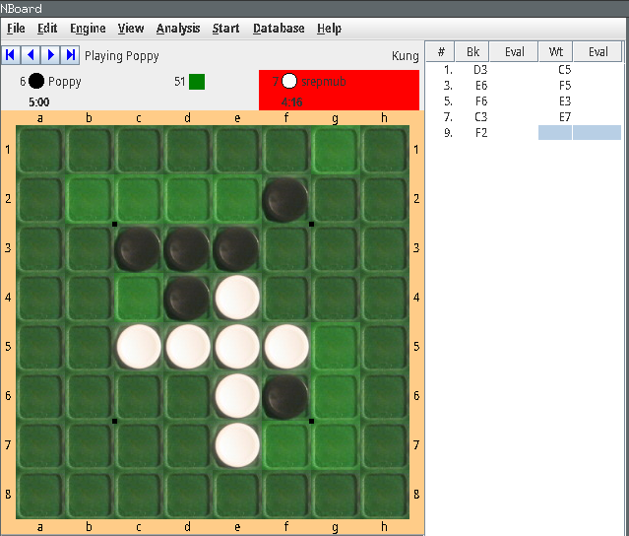Click the Black Eval column header
This screenshot has height=536, width=629.
[514, 51]
